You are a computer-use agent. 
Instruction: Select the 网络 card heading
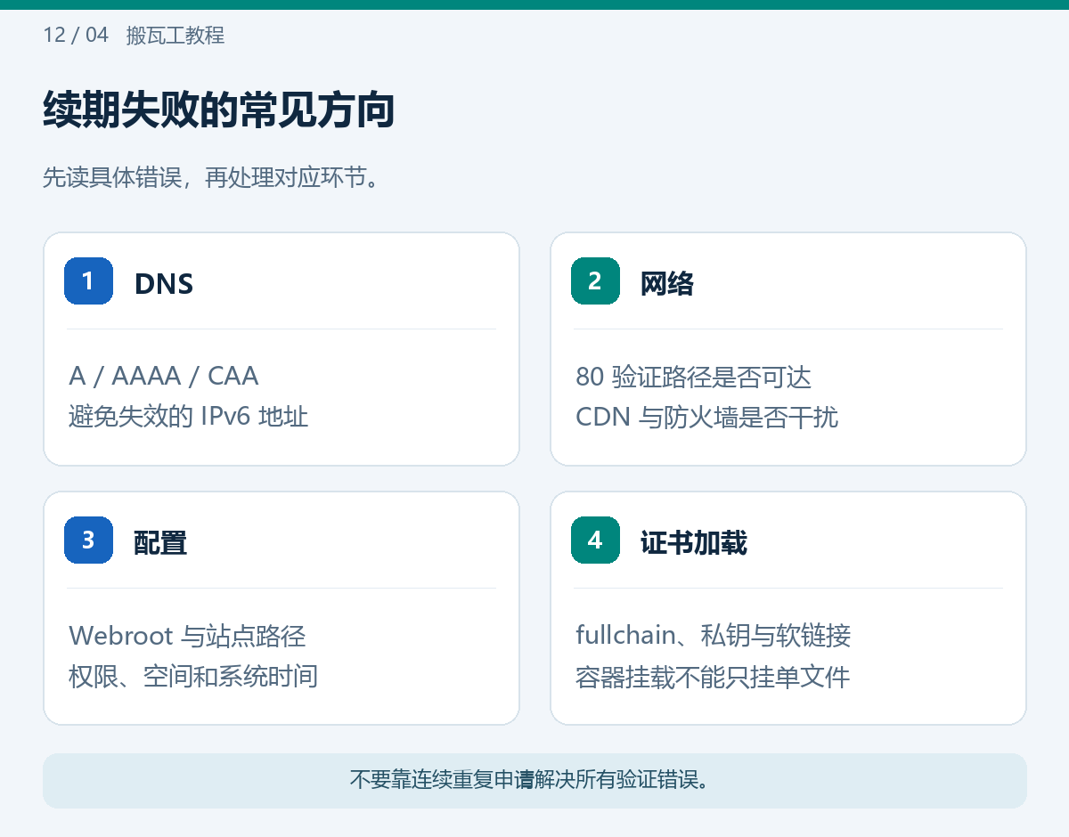[667, 284]
